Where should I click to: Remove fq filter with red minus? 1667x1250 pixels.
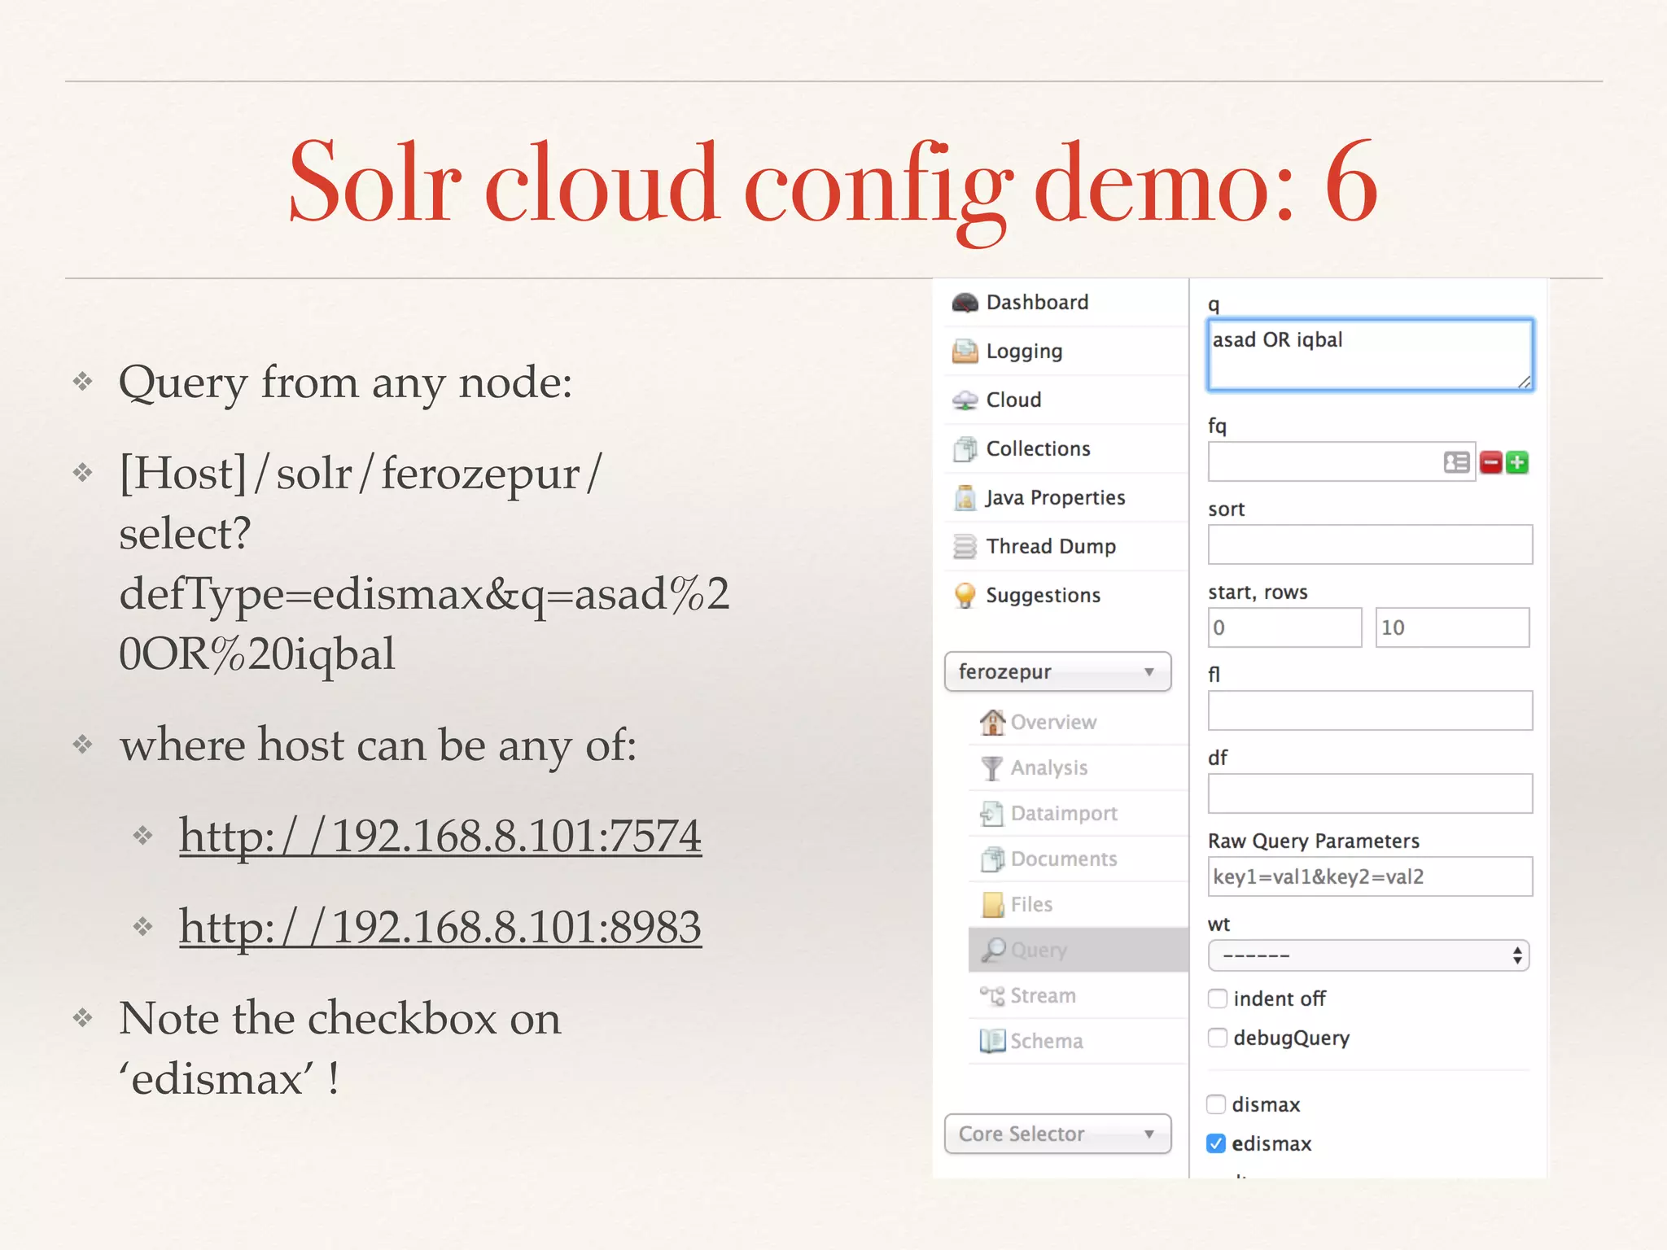click(x=1490, y=462)
